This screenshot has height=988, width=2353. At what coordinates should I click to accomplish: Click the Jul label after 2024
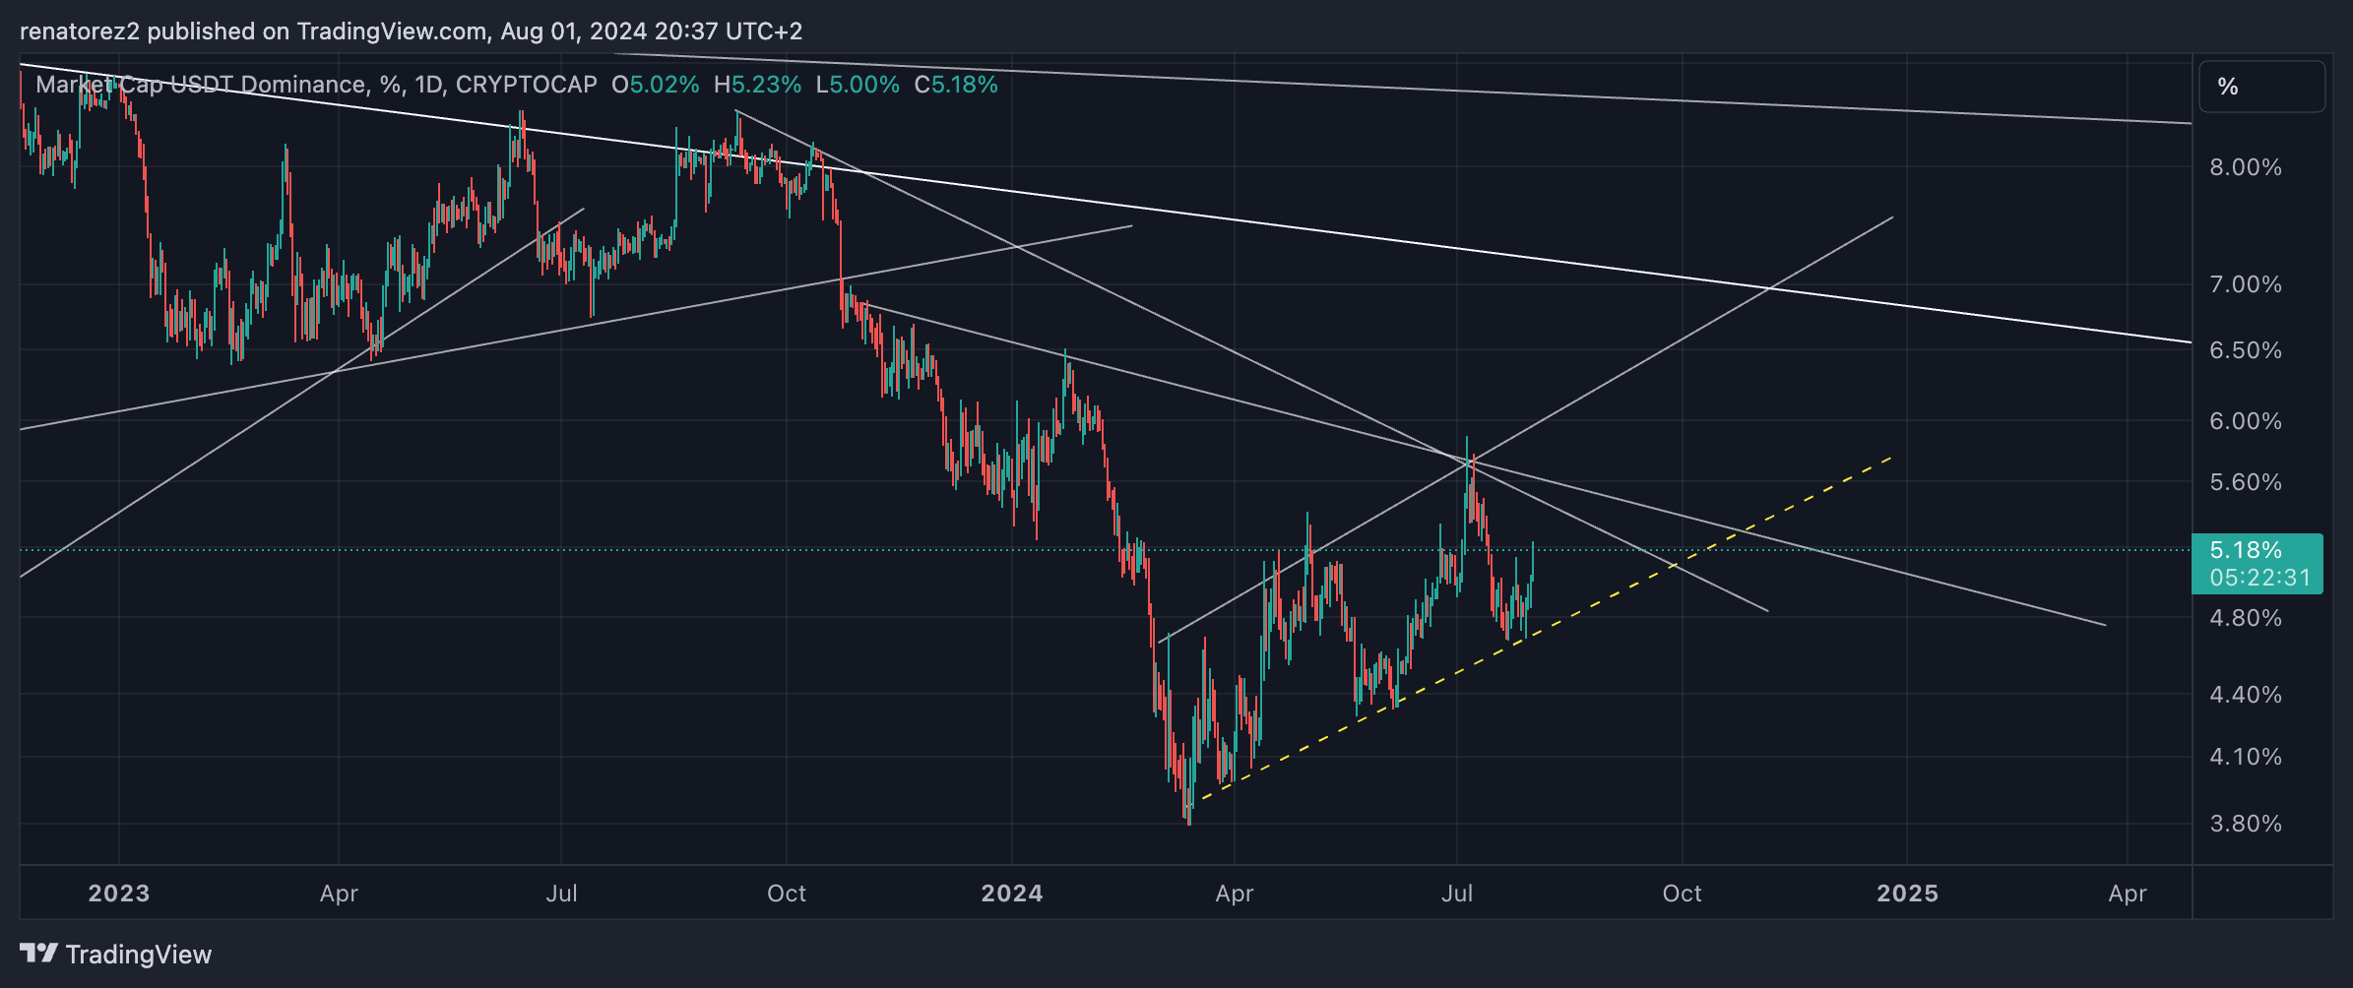click(1457, 894)
